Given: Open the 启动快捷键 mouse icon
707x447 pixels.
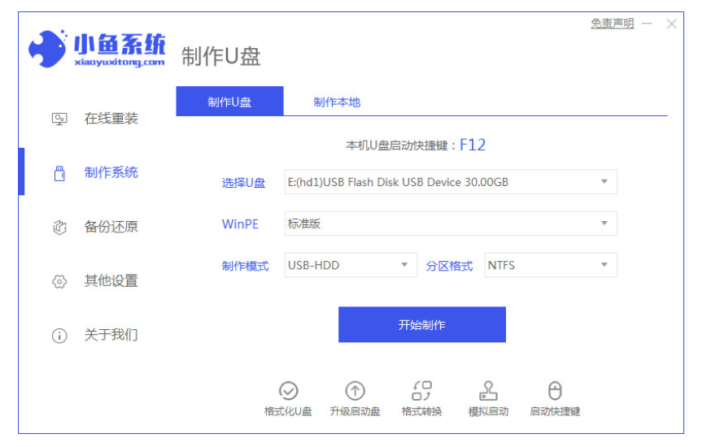Looking at the screenshot, I should (x=555, y=391).
